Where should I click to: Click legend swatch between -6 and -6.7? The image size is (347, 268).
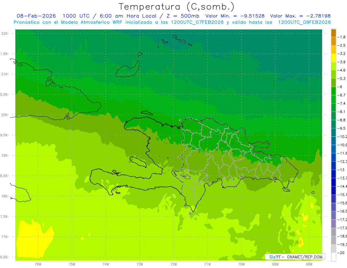333,91
